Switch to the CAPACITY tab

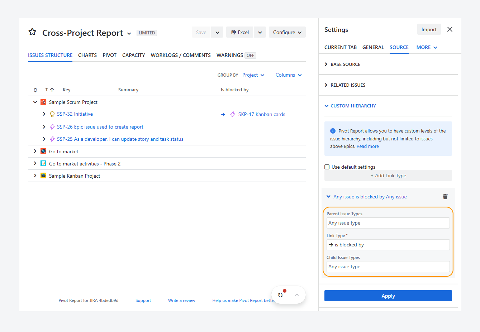coord(133,55)
